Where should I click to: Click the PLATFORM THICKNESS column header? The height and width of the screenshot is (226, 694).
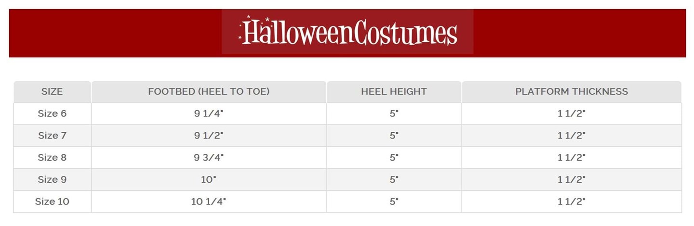tap(572, 91)
